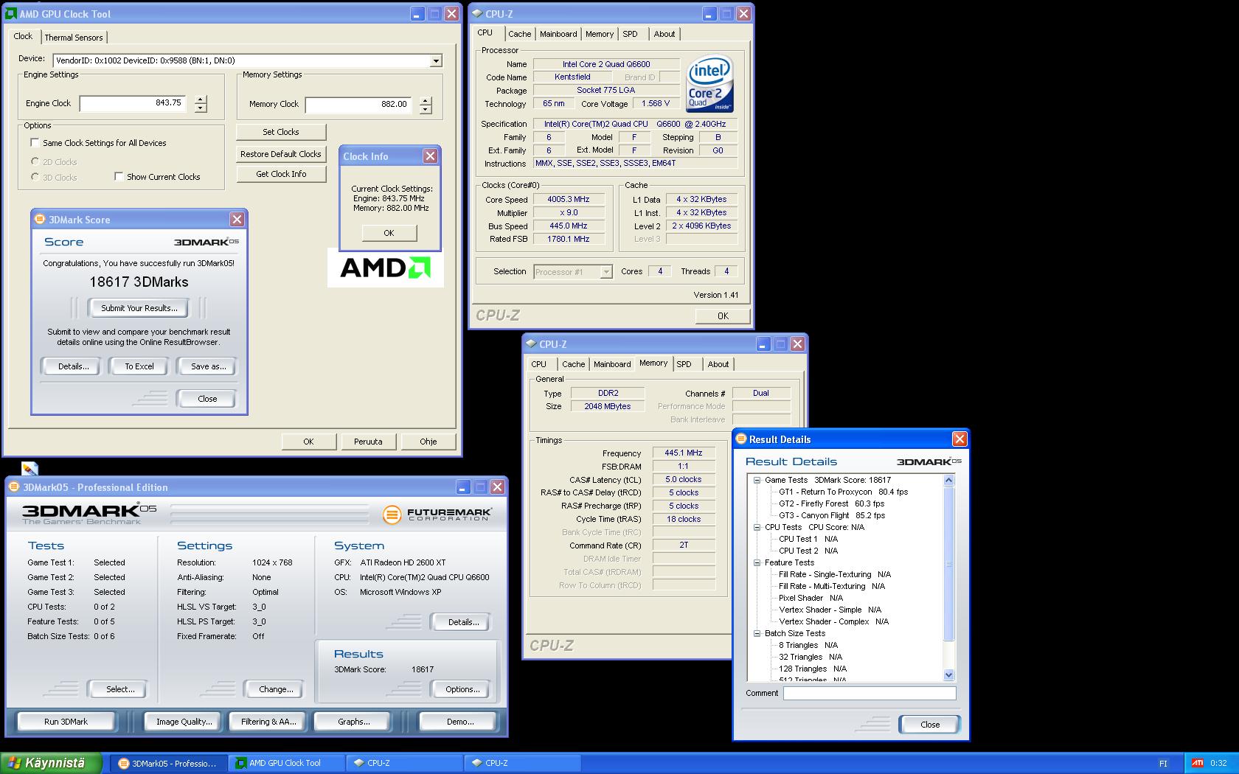
Task: Open the Processor #1 selection dropdown
Action: point(606,272)
